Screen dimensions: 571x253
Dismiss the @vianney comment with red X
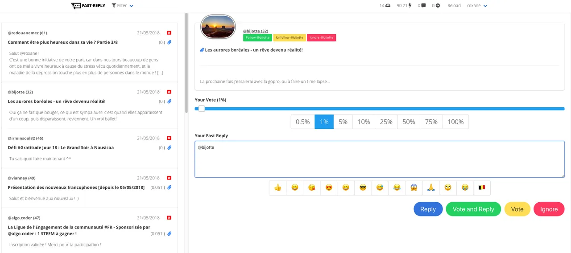pos(169,178)
